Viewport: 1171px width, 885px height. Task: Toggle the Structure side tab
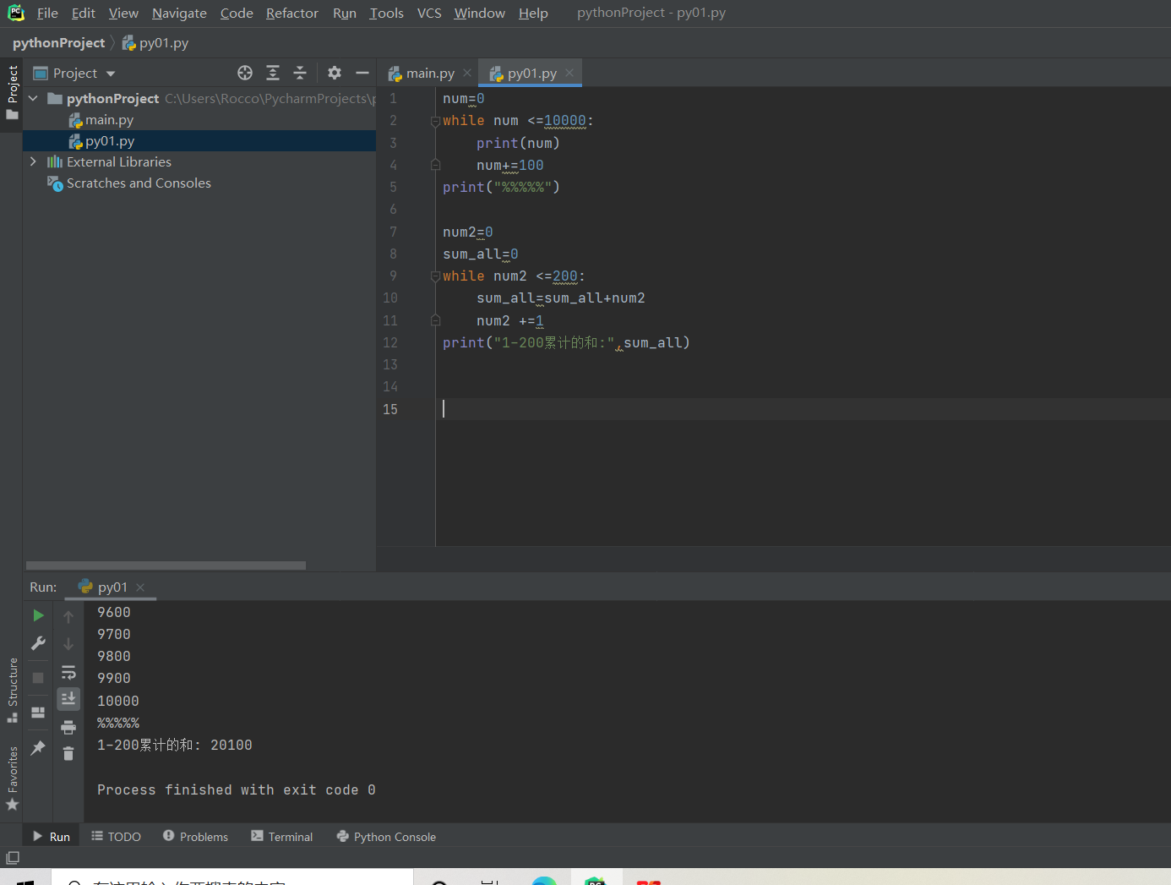pyautogui.click(x=12, y=691)
